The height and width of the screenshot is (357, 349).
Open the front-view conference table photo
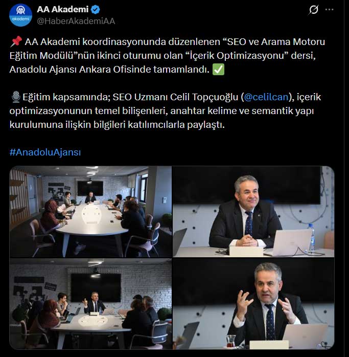[90, 304]
